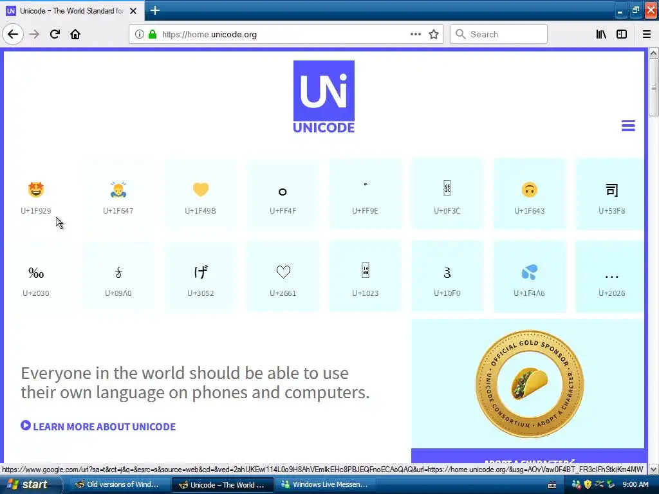Select the U+FF9E character tile

point(366,194)
